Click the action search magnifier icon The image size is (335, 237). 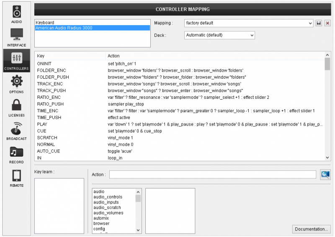(x=325, y=175)
